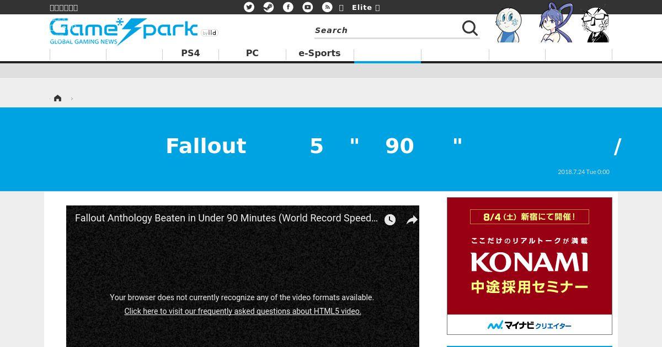This screenshot has height=347, width=662.
Task: Open the Mynavi Creator logo in ad
Action: 530,325
